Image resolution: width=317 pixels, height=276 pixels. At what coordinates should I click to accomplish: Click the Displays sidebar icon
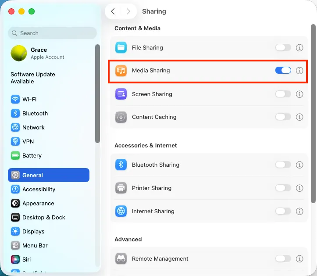coord(15,232)
